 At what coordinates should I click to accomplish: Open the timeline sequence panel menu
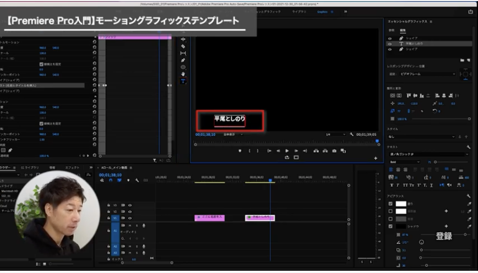click(x=131, y=168)
